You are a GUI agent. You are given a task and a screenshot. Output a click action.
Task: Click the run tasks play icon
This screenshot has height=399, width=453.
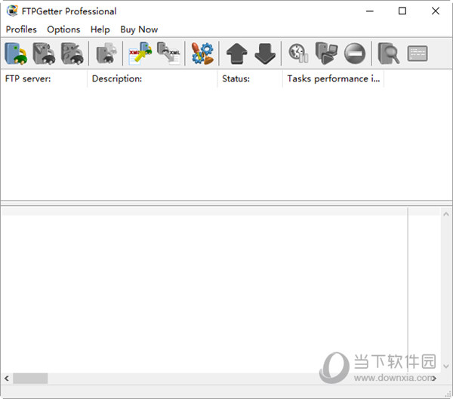[x=326, y=54]
